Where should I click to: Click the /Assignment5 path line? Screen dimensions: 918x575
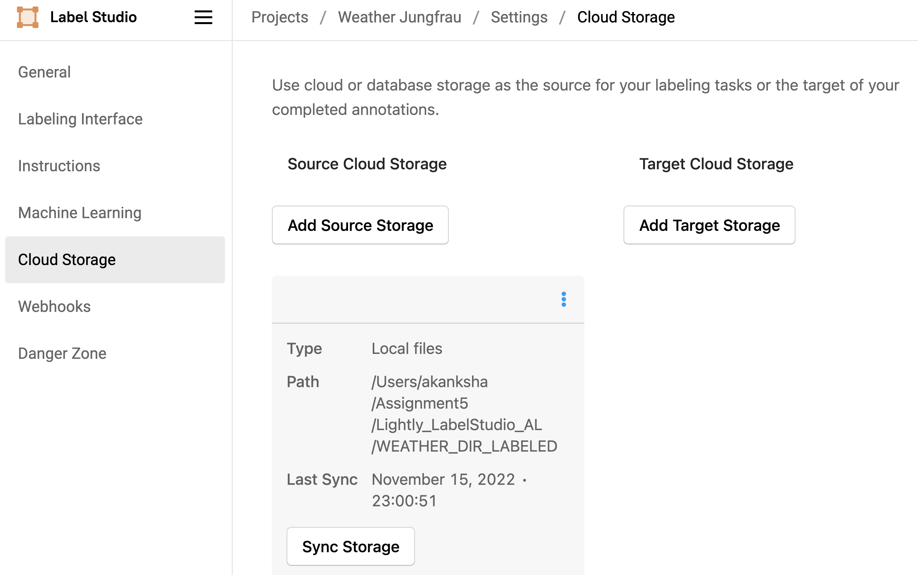pos(420,403)
